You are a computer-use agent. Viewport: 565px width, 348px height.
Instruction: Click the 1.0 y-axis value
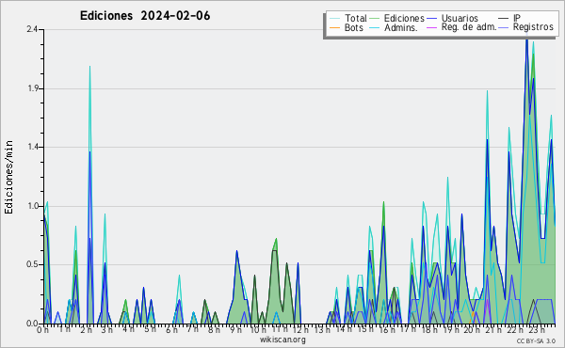32,206
